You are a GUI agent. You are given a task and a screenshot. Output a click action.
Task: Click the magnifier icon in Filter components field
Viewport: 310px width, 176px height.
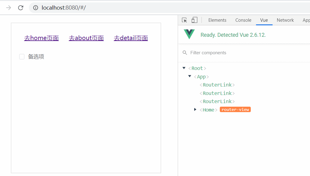pos(185,52)
